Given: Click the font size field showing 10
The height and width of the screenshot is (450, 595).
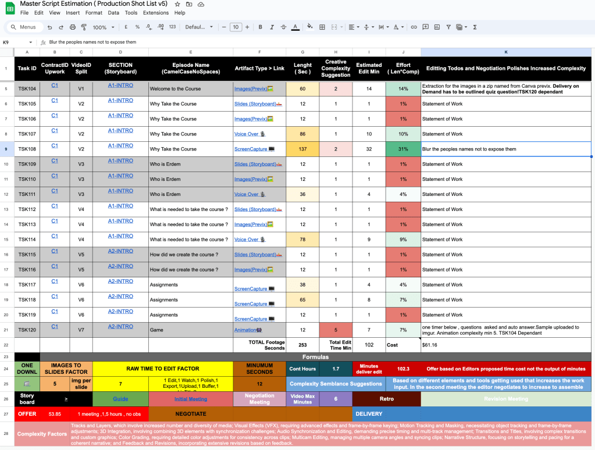Looking at the screenshot, I should 236,27.
